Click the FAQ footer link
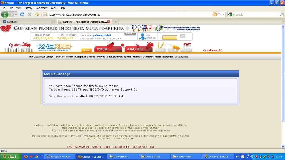Image resolution: width=285 pixels, height=160 pixels. point(70,147)
